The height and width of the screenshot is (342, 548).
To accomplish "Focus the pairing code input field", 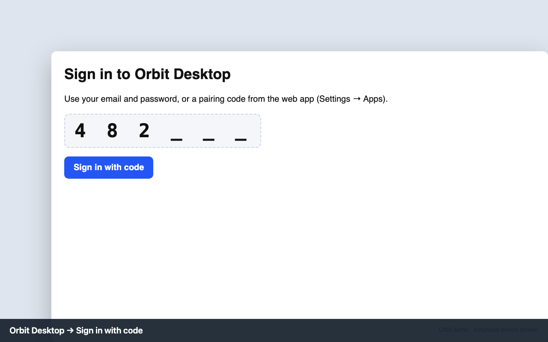I will click(x=163, y=131).
